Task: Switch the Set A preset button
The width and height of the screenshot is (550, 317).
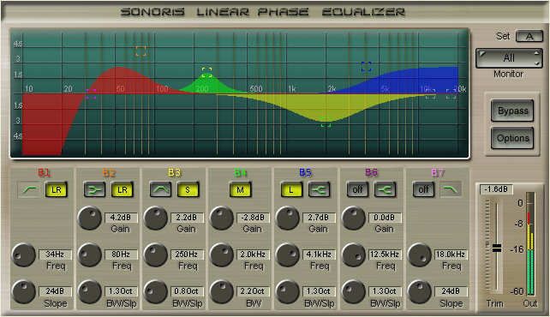Action: [529, 36]
